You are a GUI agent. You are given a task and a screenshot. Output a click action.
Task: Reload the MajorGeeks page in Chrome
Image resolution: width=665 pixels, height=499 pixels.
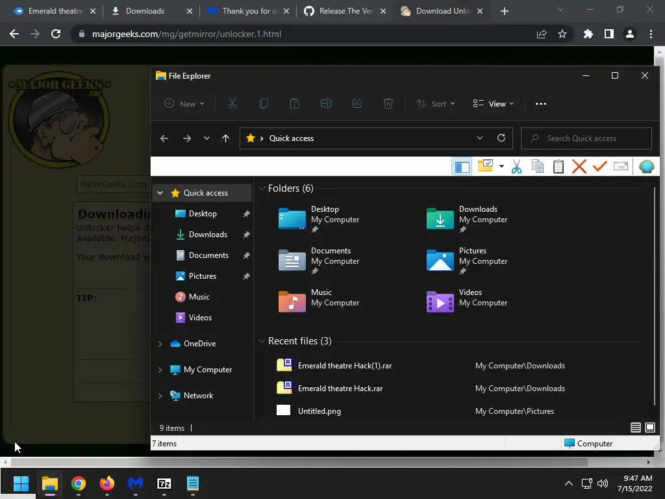[x=56, y=34]
